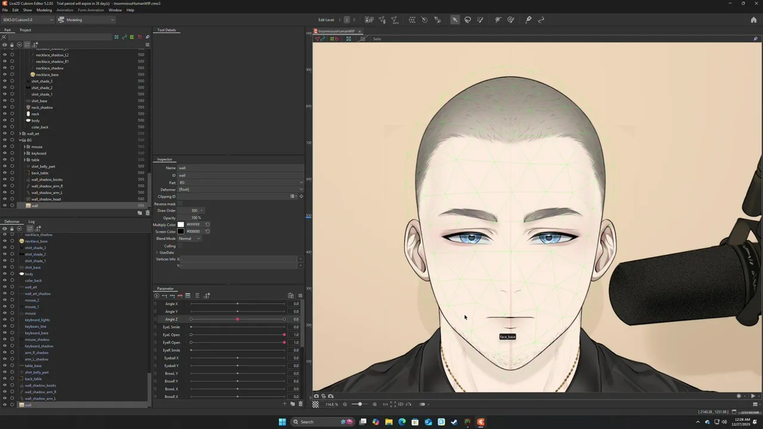Click the Multiply Color white swatch
763x429 pixels.
coord(181,225)
